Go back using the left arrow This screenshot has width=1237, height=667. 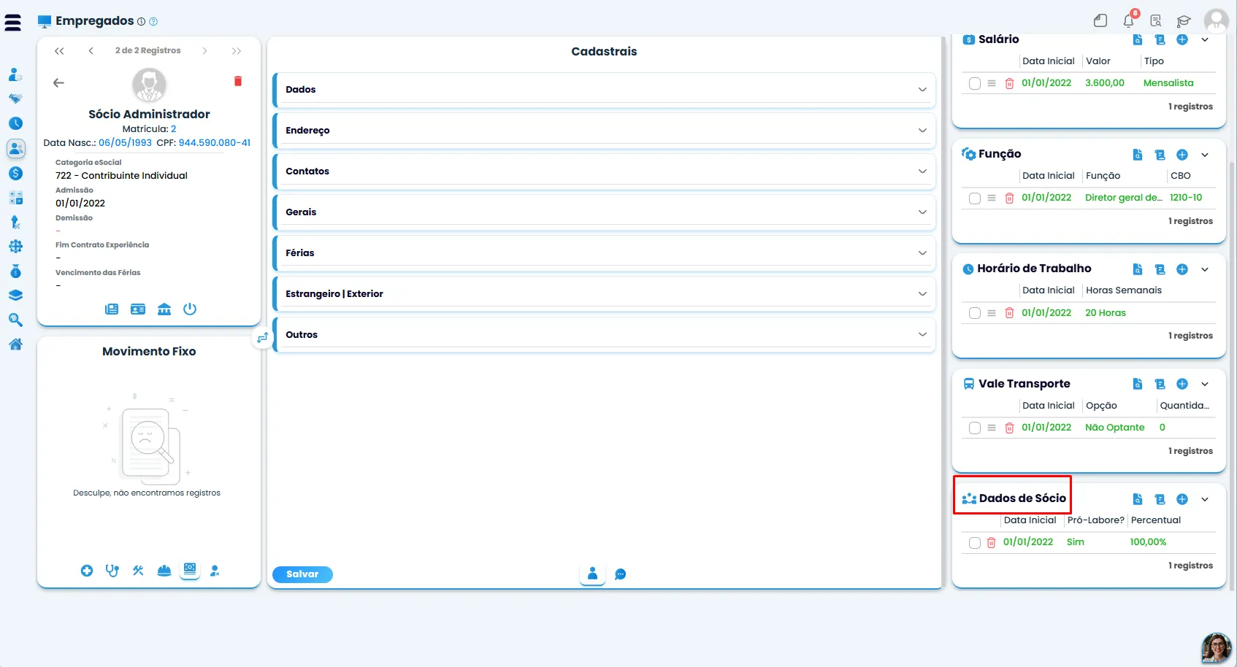click(x=59, y=82)
